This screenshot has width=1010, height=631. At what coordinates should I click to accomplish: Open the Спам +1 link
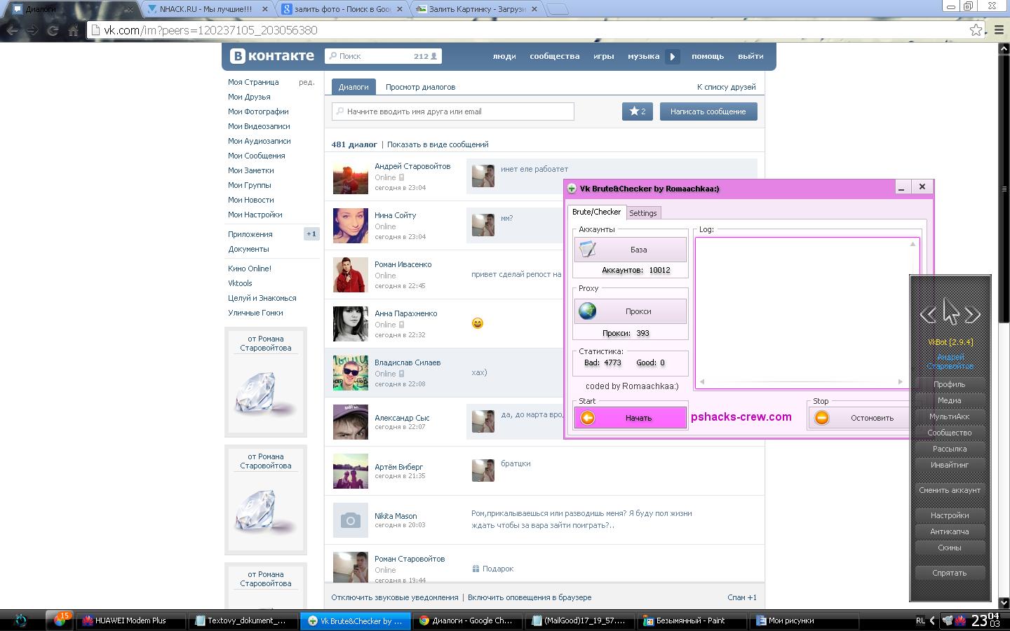pyautogui.click(x=742, y=597)
